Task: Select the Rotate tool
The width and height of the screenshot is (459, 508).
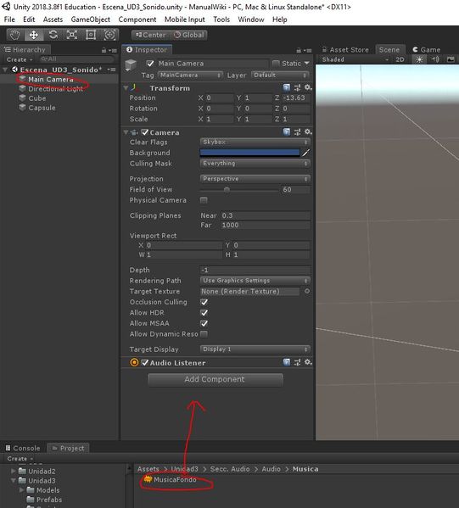Action: click(53, 35)
